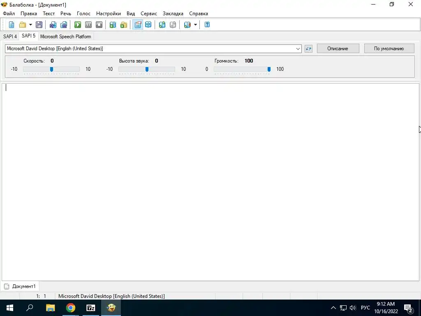Open the Текст menu

[x=49, y=14]
